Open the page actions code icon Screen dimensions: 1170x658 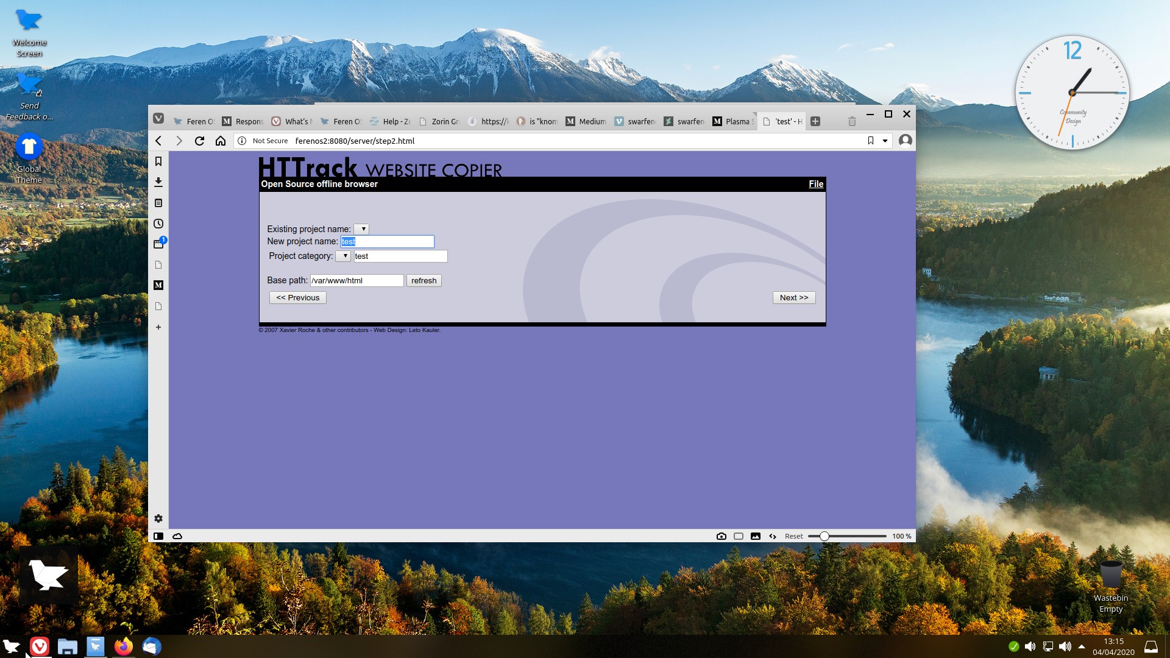tap(773, 536)
